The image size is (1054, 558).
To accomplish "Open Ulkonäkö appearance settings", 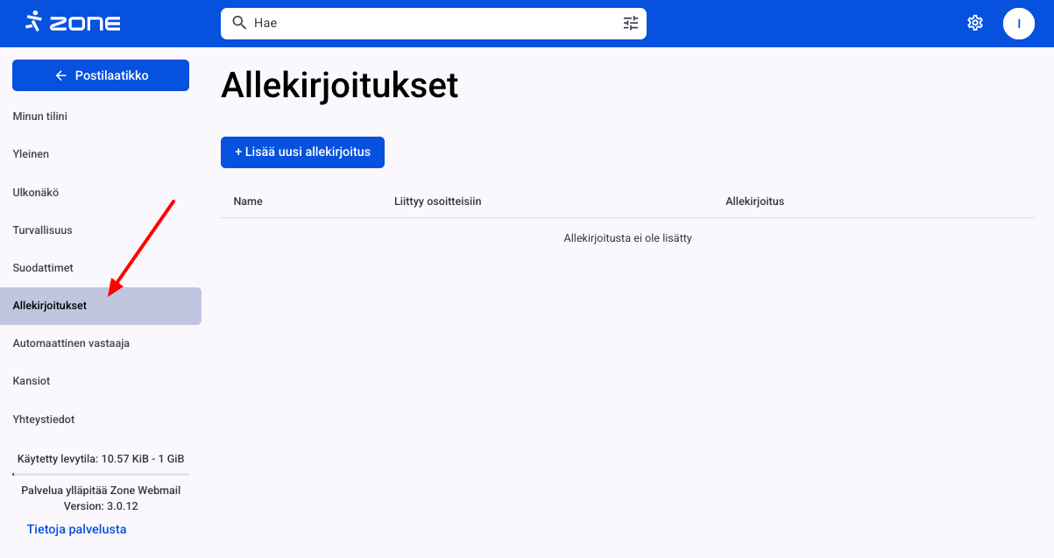I will coord(36,193).
